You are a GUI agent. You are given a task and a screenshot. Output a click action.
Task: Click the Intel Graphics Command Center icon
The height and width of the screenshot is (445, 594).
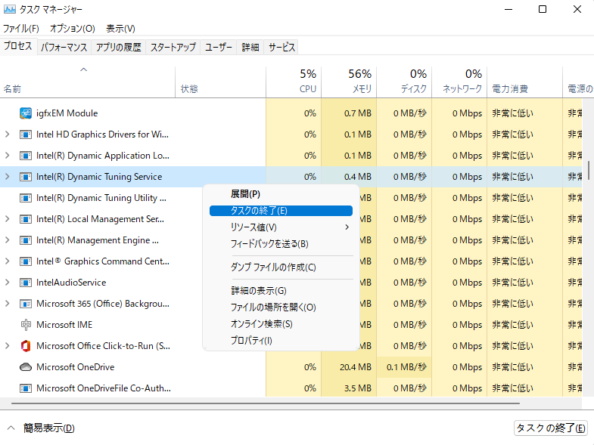click(26, 261)
